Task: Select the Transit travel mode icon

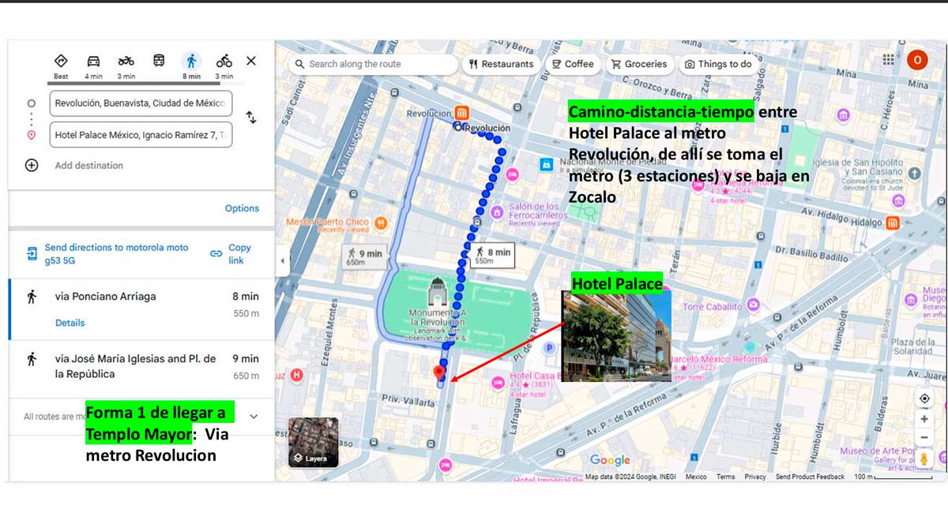Action: [159, 62]
